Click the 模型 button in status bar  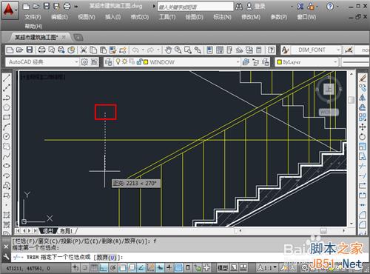[223, 267]
